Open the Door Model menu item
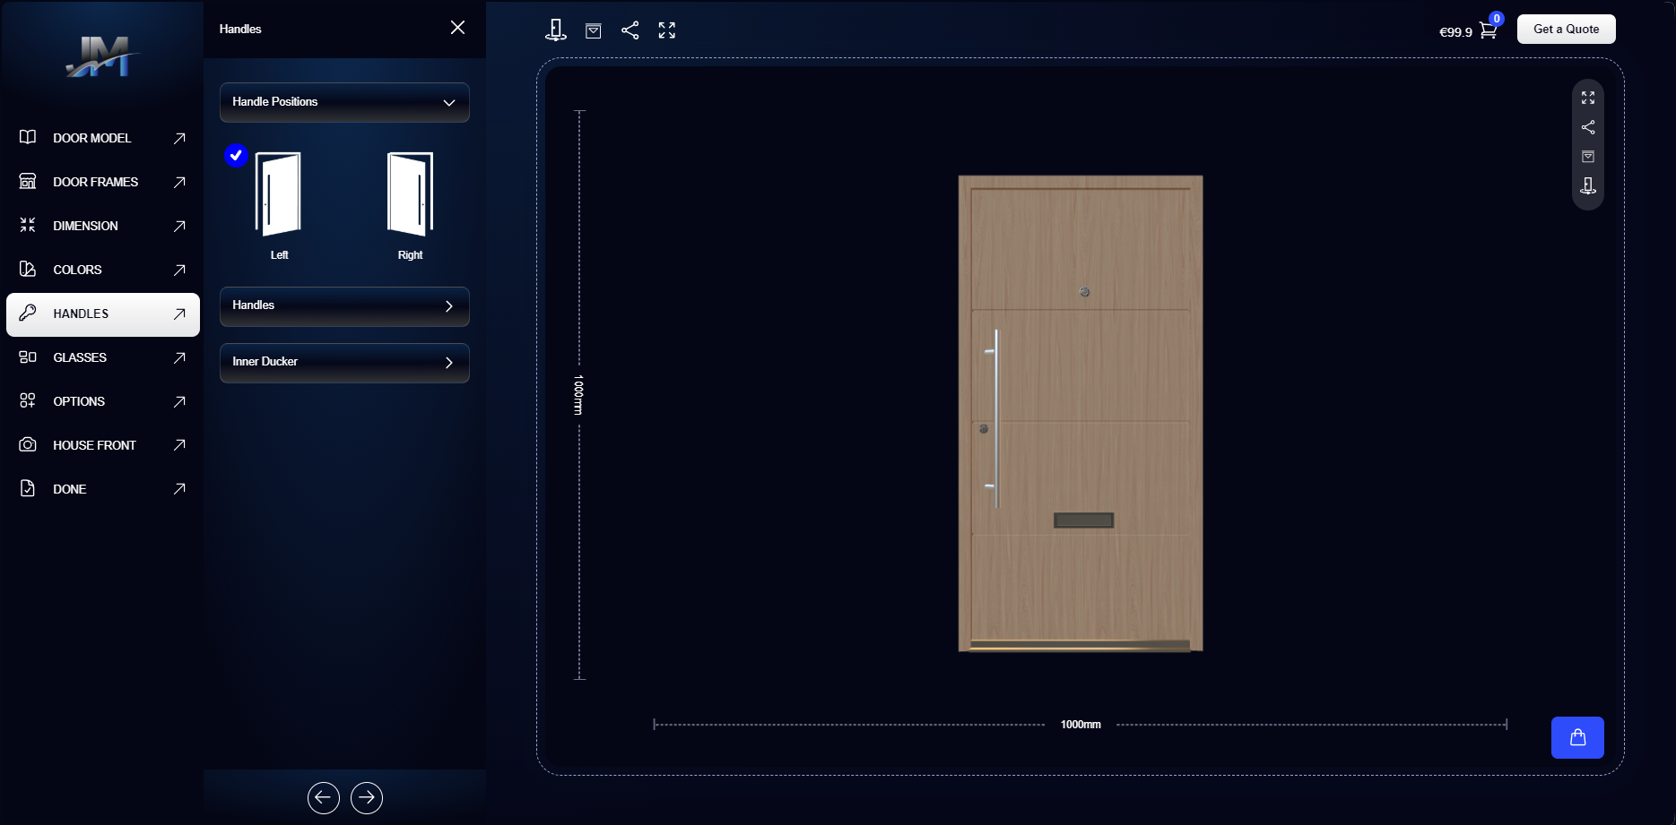1676x825 pixels. pos(102,138)
